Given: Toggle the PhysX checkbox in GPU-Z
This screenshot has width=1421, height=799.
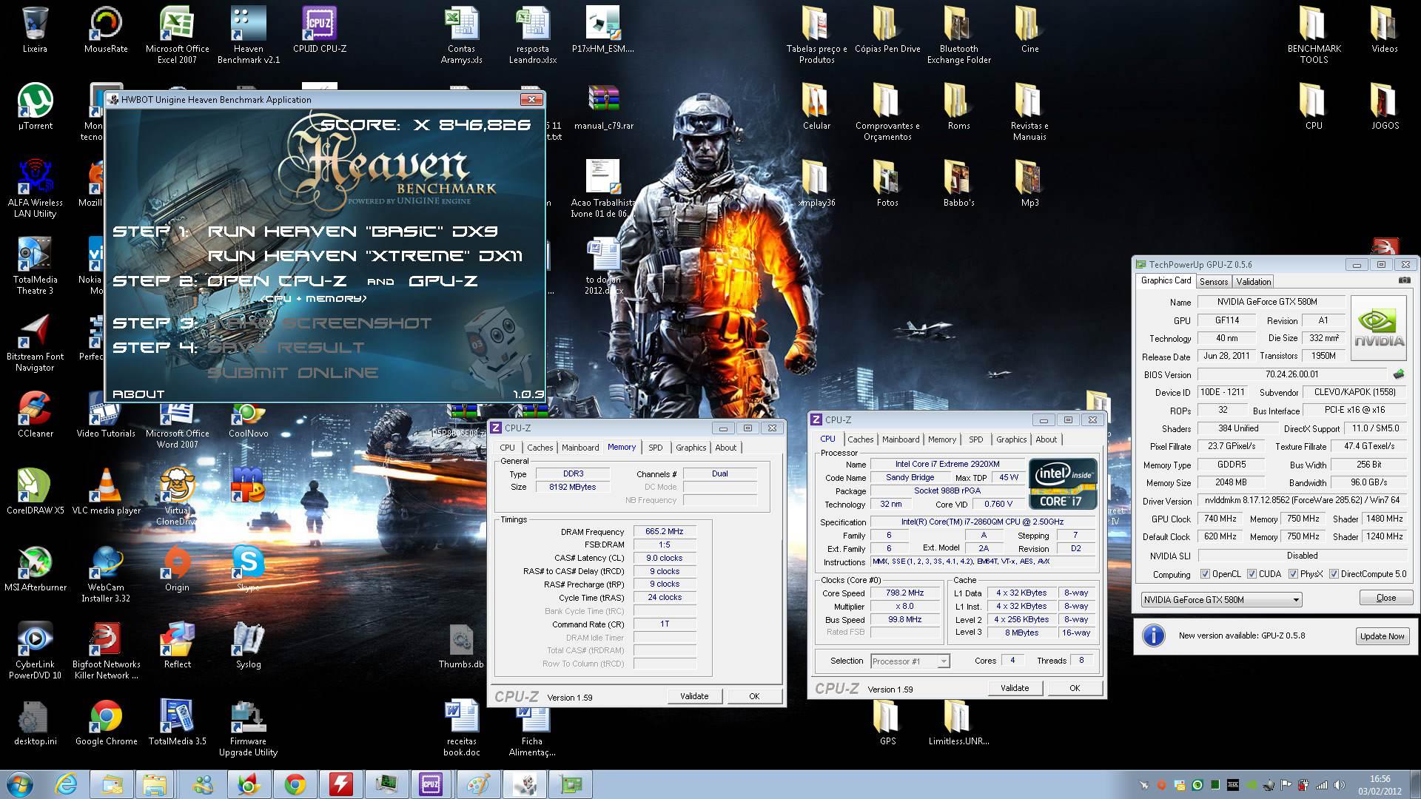Looking at the screenshot, I should click(x=1293, y=574).
